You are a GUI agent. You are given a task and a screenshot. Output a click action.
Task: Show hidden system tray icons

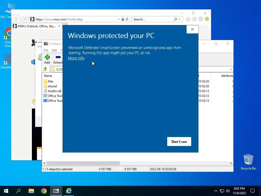(x=216, y=191)
